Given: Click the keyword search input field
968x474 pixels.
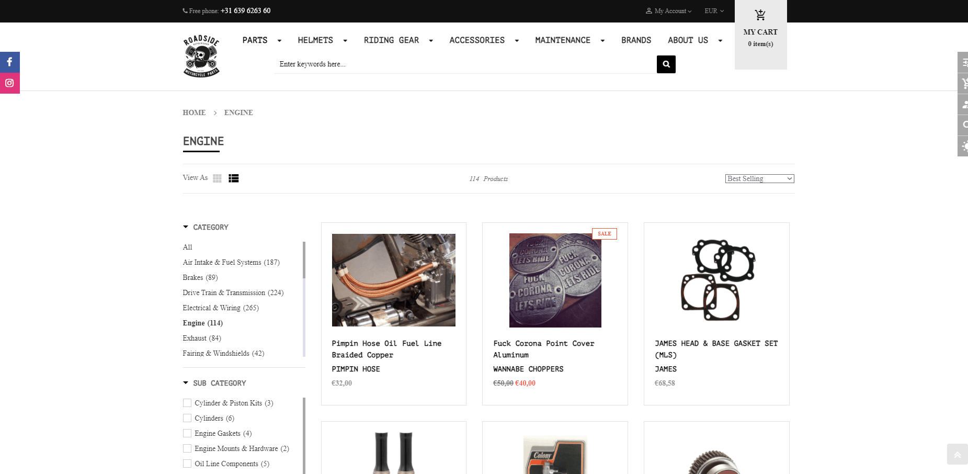Looking at the screenshot, I should [465, 64].
